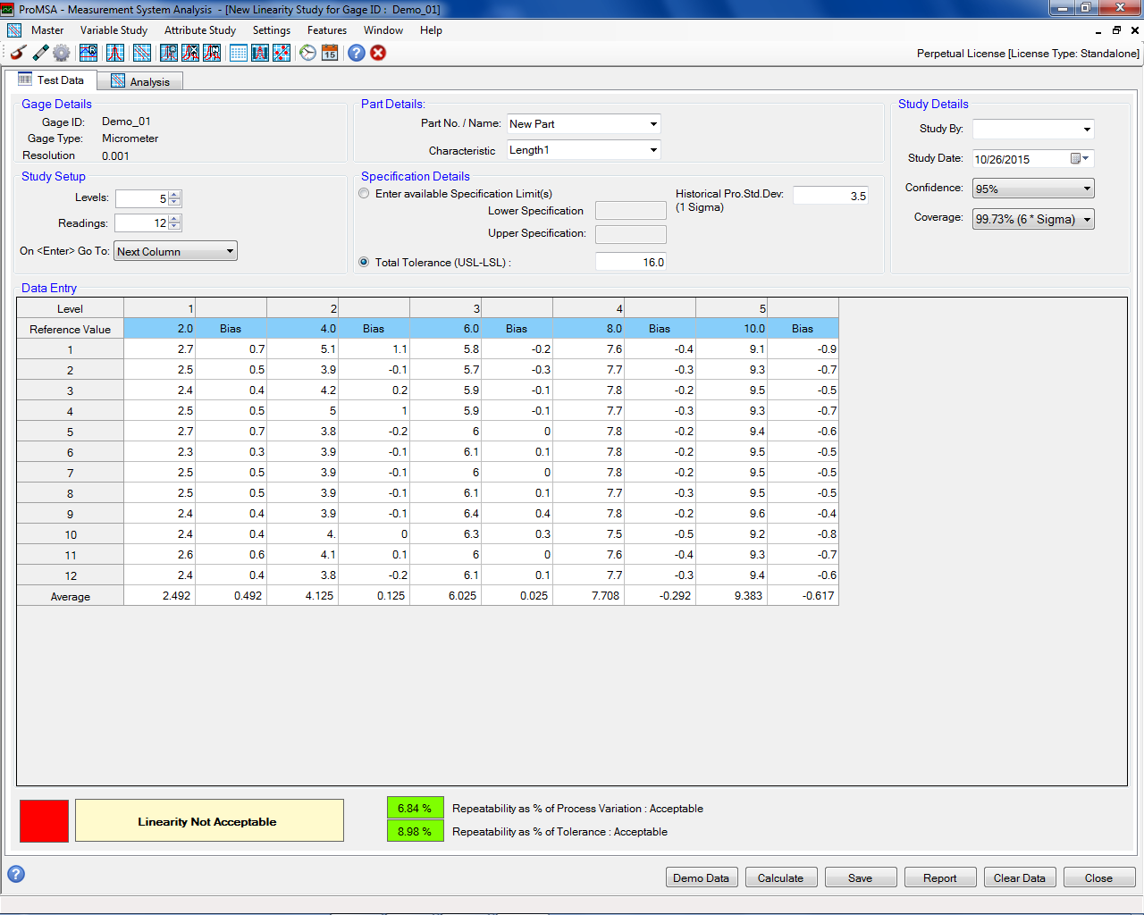The height and width of the screenshot is (915, 1144).
Task: Click the green 8.98 % indicator
Action: [415, 831]
